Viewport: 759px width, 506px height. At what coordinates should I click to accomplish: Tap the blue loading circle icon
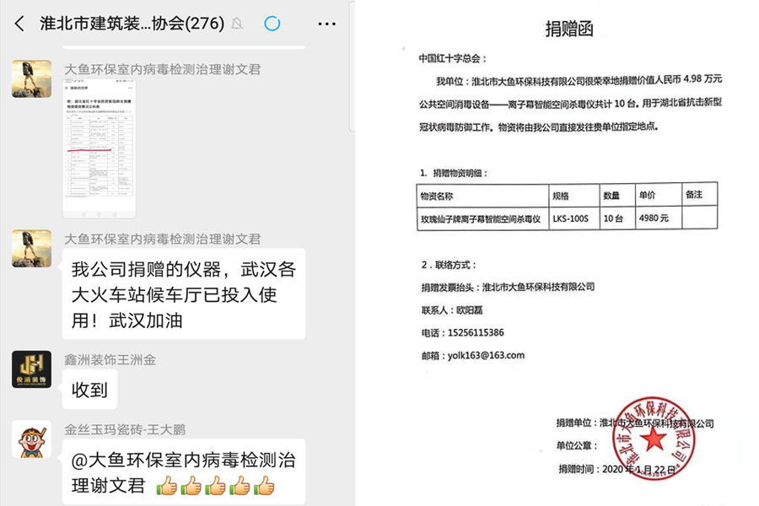point(272,24)
